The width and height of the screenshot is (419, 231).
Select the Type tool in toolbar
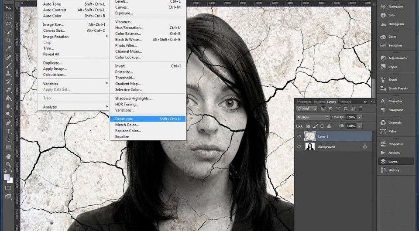(8, 131)
